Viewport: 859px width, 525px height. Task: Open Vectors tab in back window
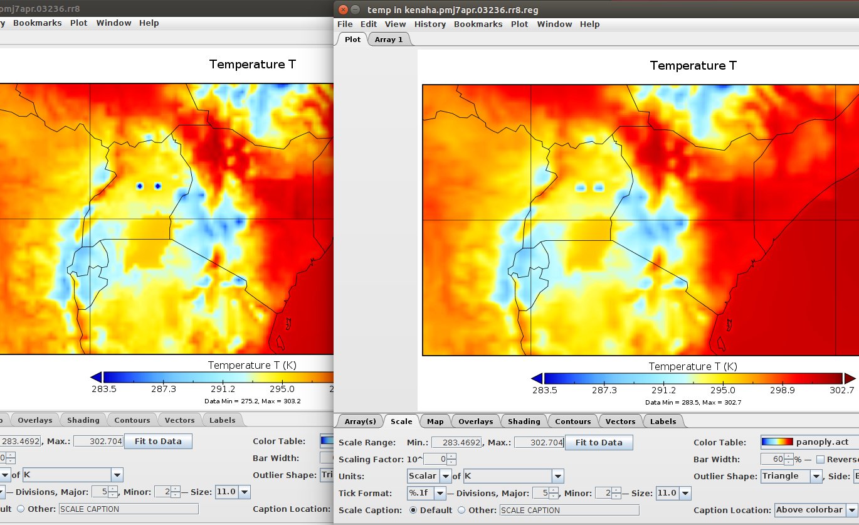point(180,420)
